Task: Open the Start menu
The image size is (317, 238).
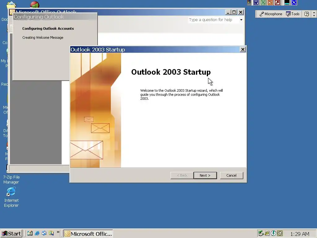Action: tap(11, 234)
